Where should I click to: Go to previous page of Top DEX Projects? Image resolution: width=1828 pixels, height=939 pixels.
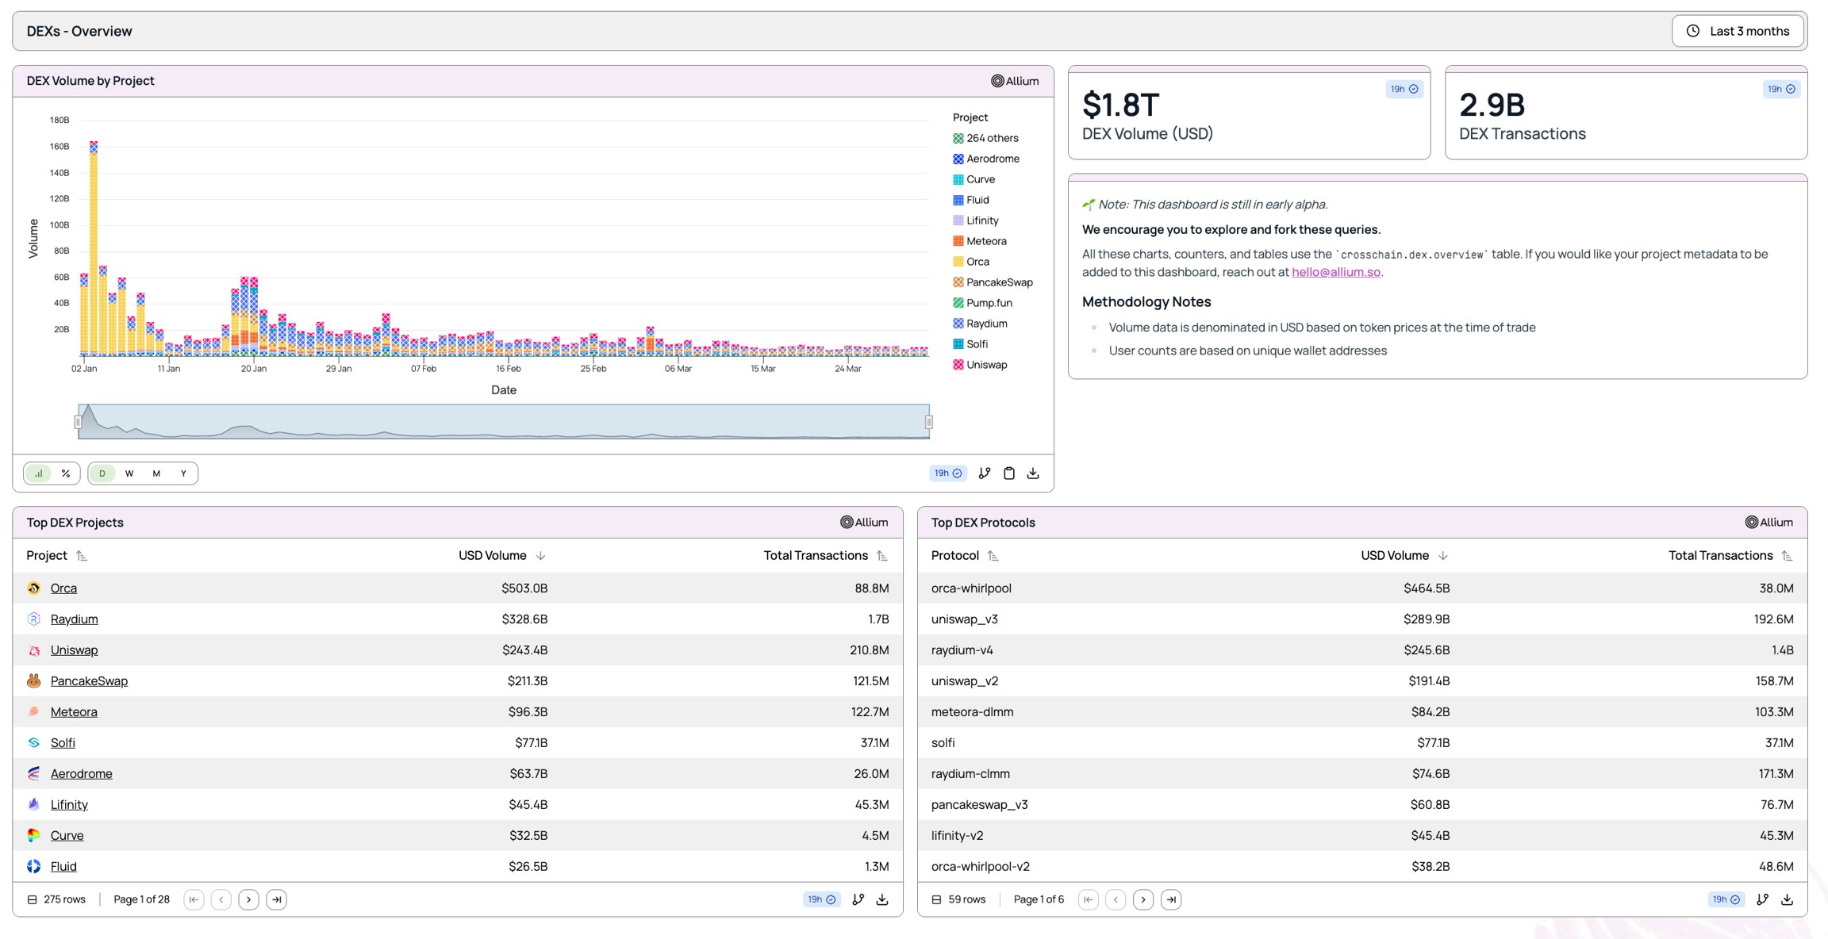coord(221,900)
